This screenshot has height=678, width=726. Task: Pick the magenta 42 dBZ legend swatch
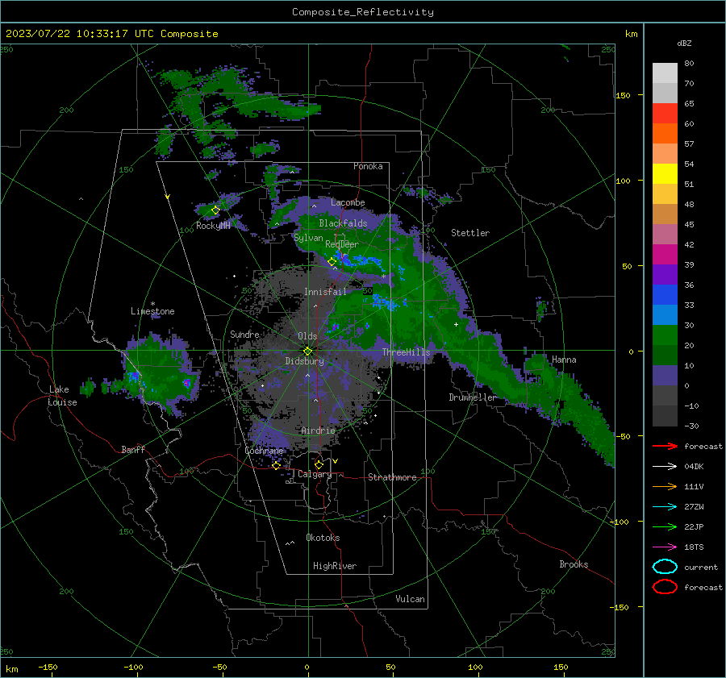(x=665, y=254)
